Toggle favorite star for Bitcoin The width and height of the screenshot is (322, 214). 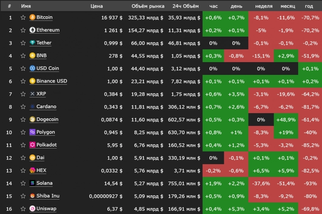23,17
